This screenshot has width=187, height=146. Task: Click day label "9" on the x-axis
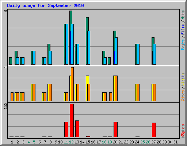[x=56, y=142]
